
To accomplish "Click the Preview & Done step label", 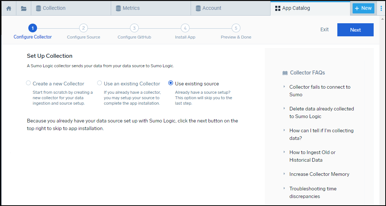I will coord(236,37).
